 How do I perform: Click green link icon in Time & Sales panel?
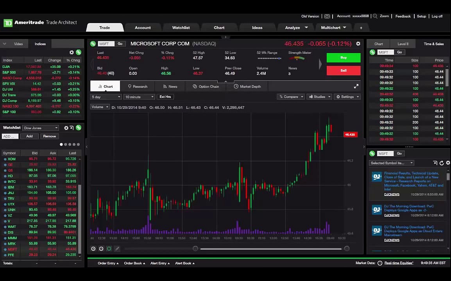(x=372, y=52)
